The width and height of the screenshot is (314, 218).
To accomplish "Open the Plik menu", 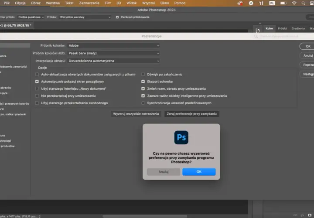I will point(7,3).
